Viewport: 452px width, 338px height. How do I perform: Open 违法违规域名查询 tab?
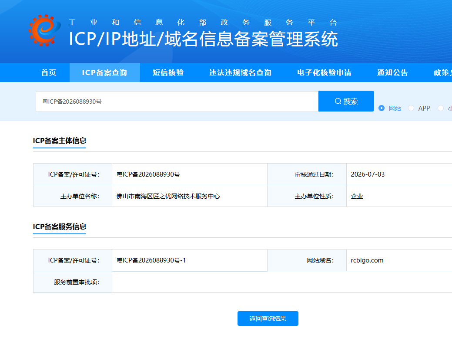[240, 72]
